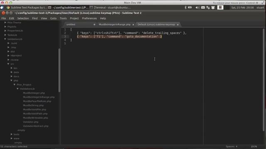266x149 pixels.
Task: Expand the .build folder
Action: click(8, 43)
